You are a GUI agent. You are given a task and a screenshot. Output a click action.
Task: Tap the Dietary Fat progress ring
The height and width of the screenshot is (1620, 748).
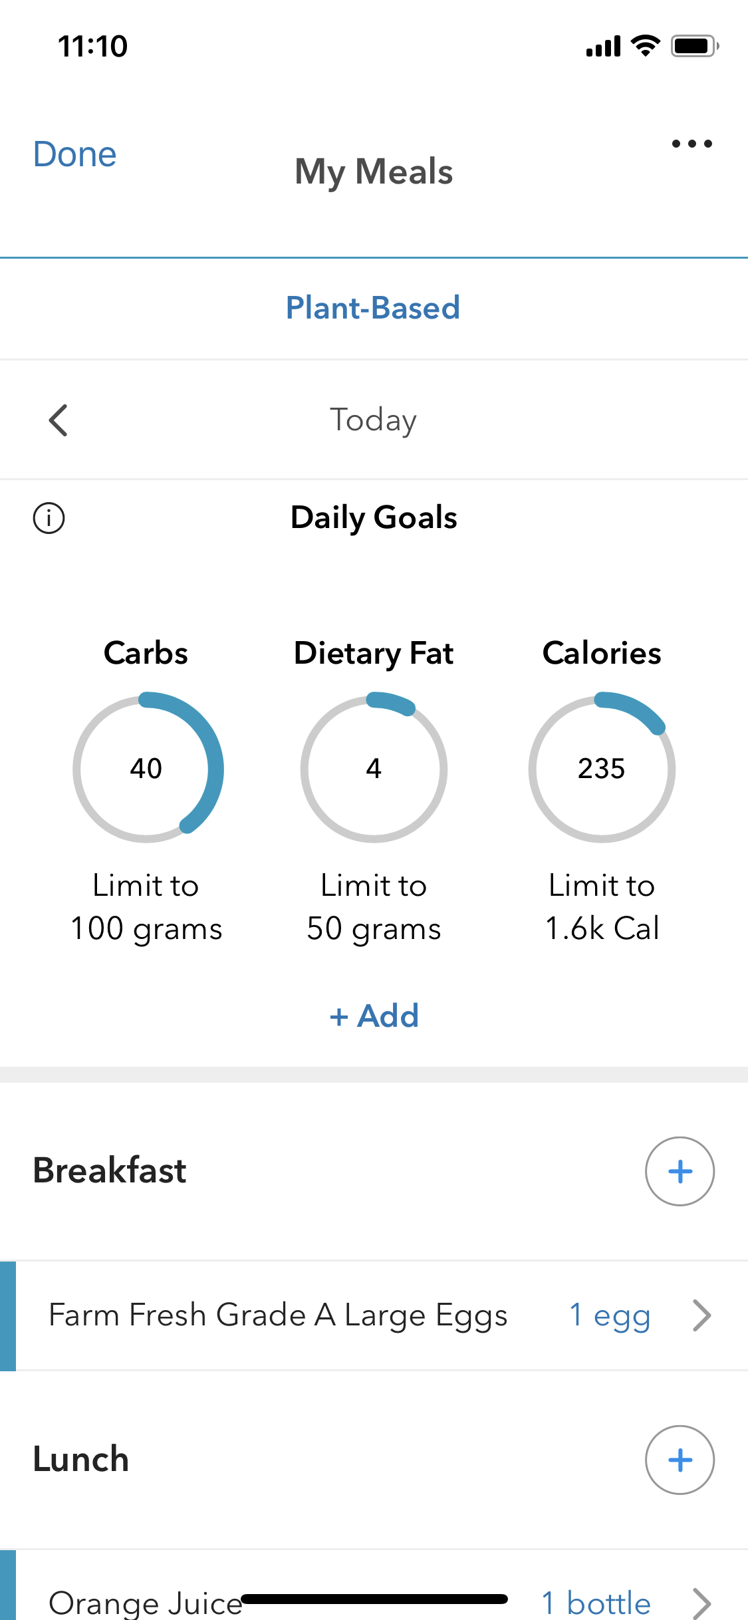click(x=374, y=768)
